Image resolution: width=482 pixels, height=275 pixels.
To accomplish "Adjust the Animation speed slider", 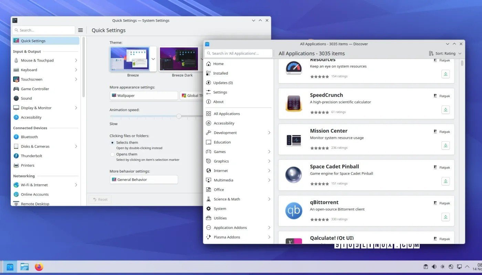I will click(179, 116).
